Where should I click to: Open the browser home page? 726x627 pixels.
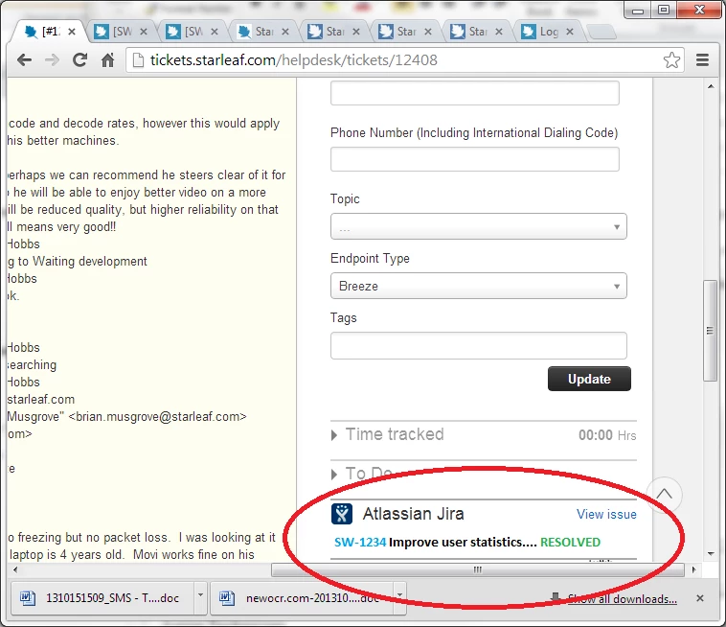click(x=107, y=59)
